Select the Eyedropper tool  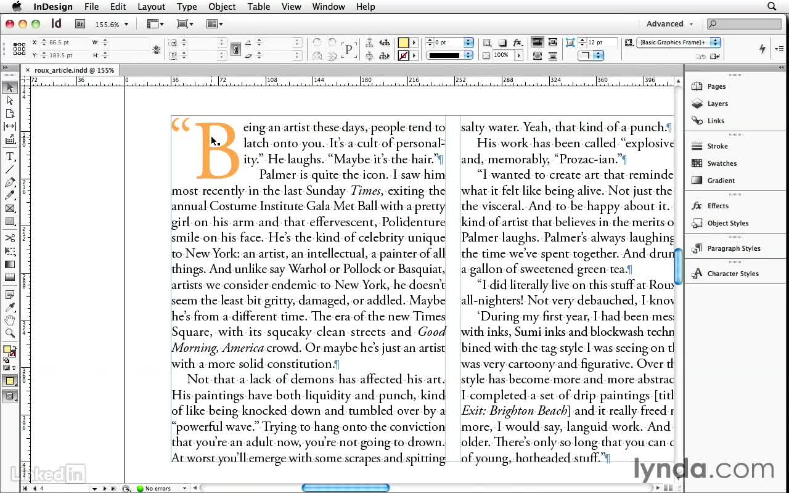tap(10, 308)
